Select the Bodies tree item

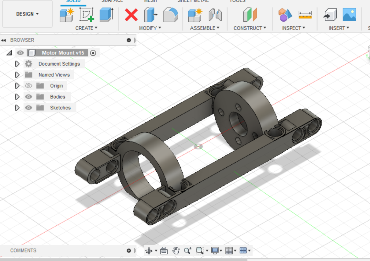(x=58, y=97)
